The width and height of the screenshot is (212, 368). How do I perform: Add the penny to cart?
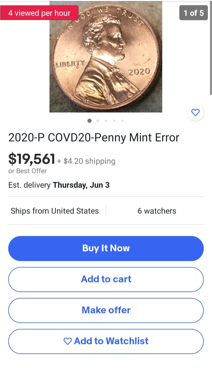point(106,279)
